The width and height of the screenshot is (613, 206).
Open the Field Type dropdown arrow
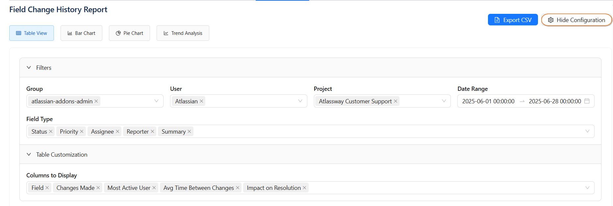[x=587, y=131]
